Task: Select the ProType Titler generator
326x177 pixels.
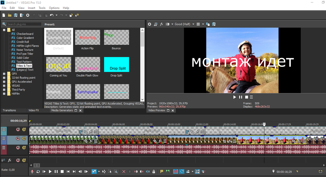Action: (25, 54)
